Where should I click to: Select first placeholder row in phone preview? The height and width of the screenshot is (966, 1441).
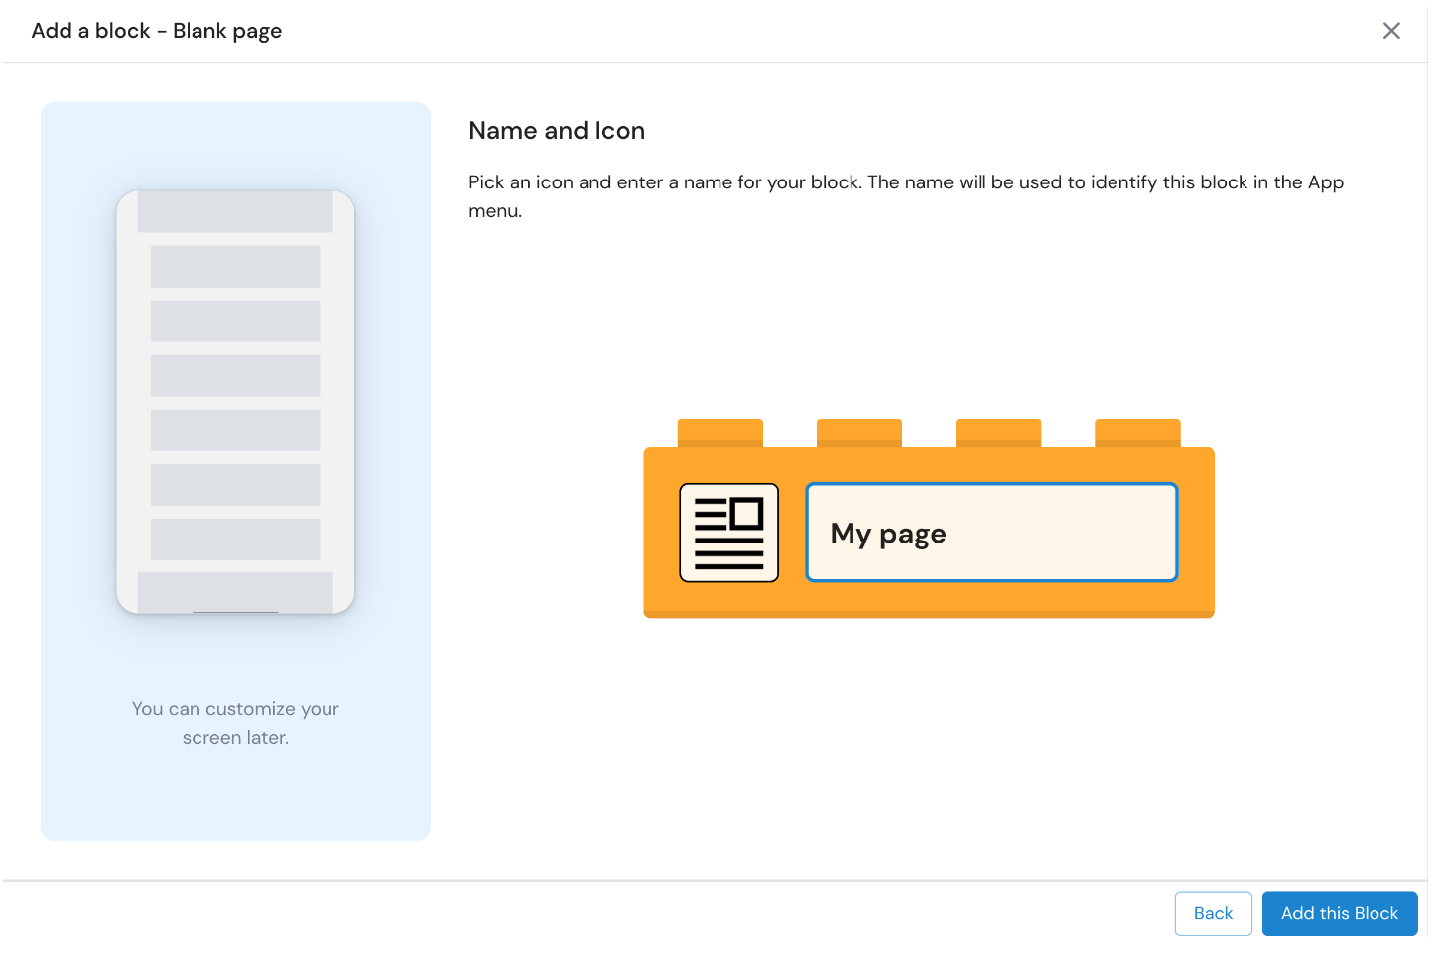(x=235, y=267)
